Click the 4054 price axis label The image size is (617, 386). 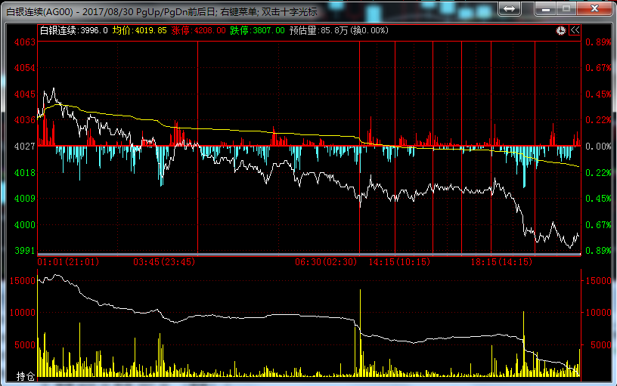25,68
